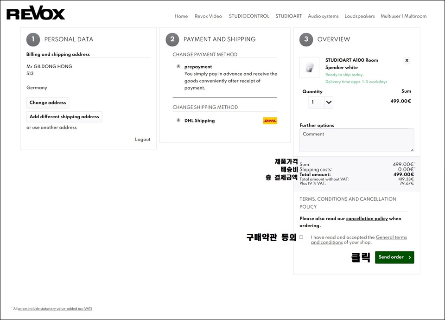Tick the General terms acceptance checkbox
Viewport: 445px width, 320px height.
[301, 237]
